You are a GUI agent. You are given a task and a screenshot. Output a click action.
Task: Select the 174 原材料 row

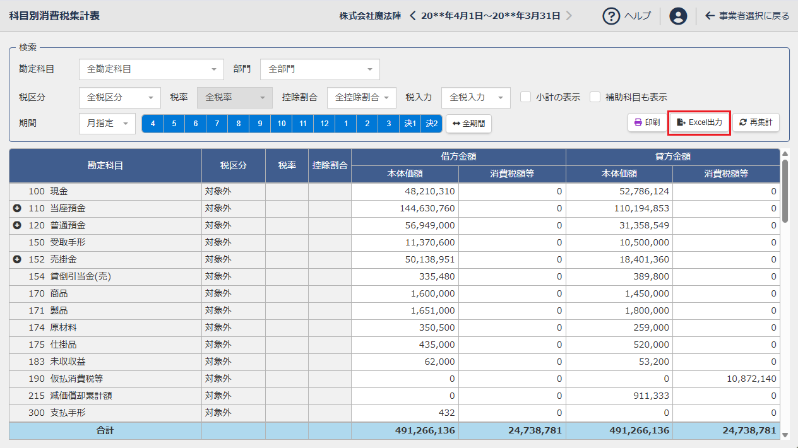coord(395,327)
